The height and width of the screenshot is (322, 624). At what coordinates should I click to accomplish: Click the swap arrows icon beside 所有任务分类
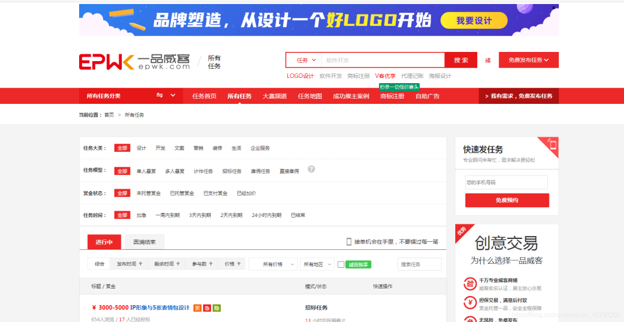tap(159, 95)
